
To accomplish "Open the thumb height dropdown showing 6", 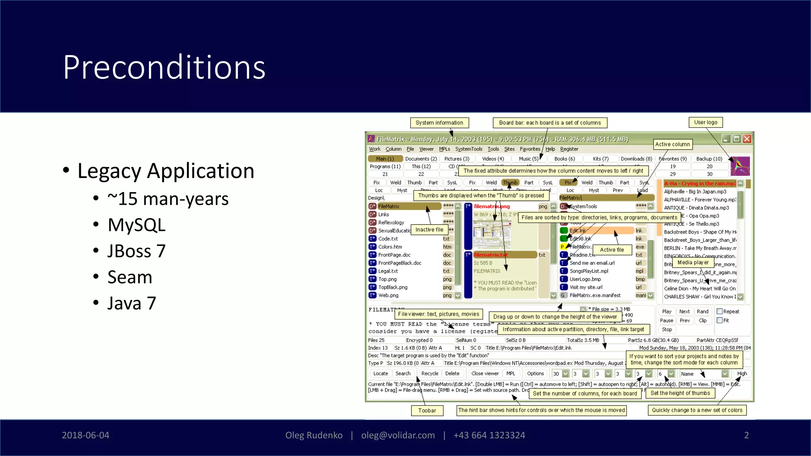I will tap(671, 374).
